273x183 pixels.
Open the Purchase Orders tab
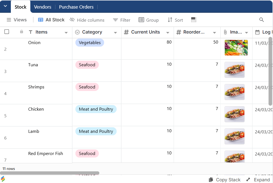tap(76, 7)
